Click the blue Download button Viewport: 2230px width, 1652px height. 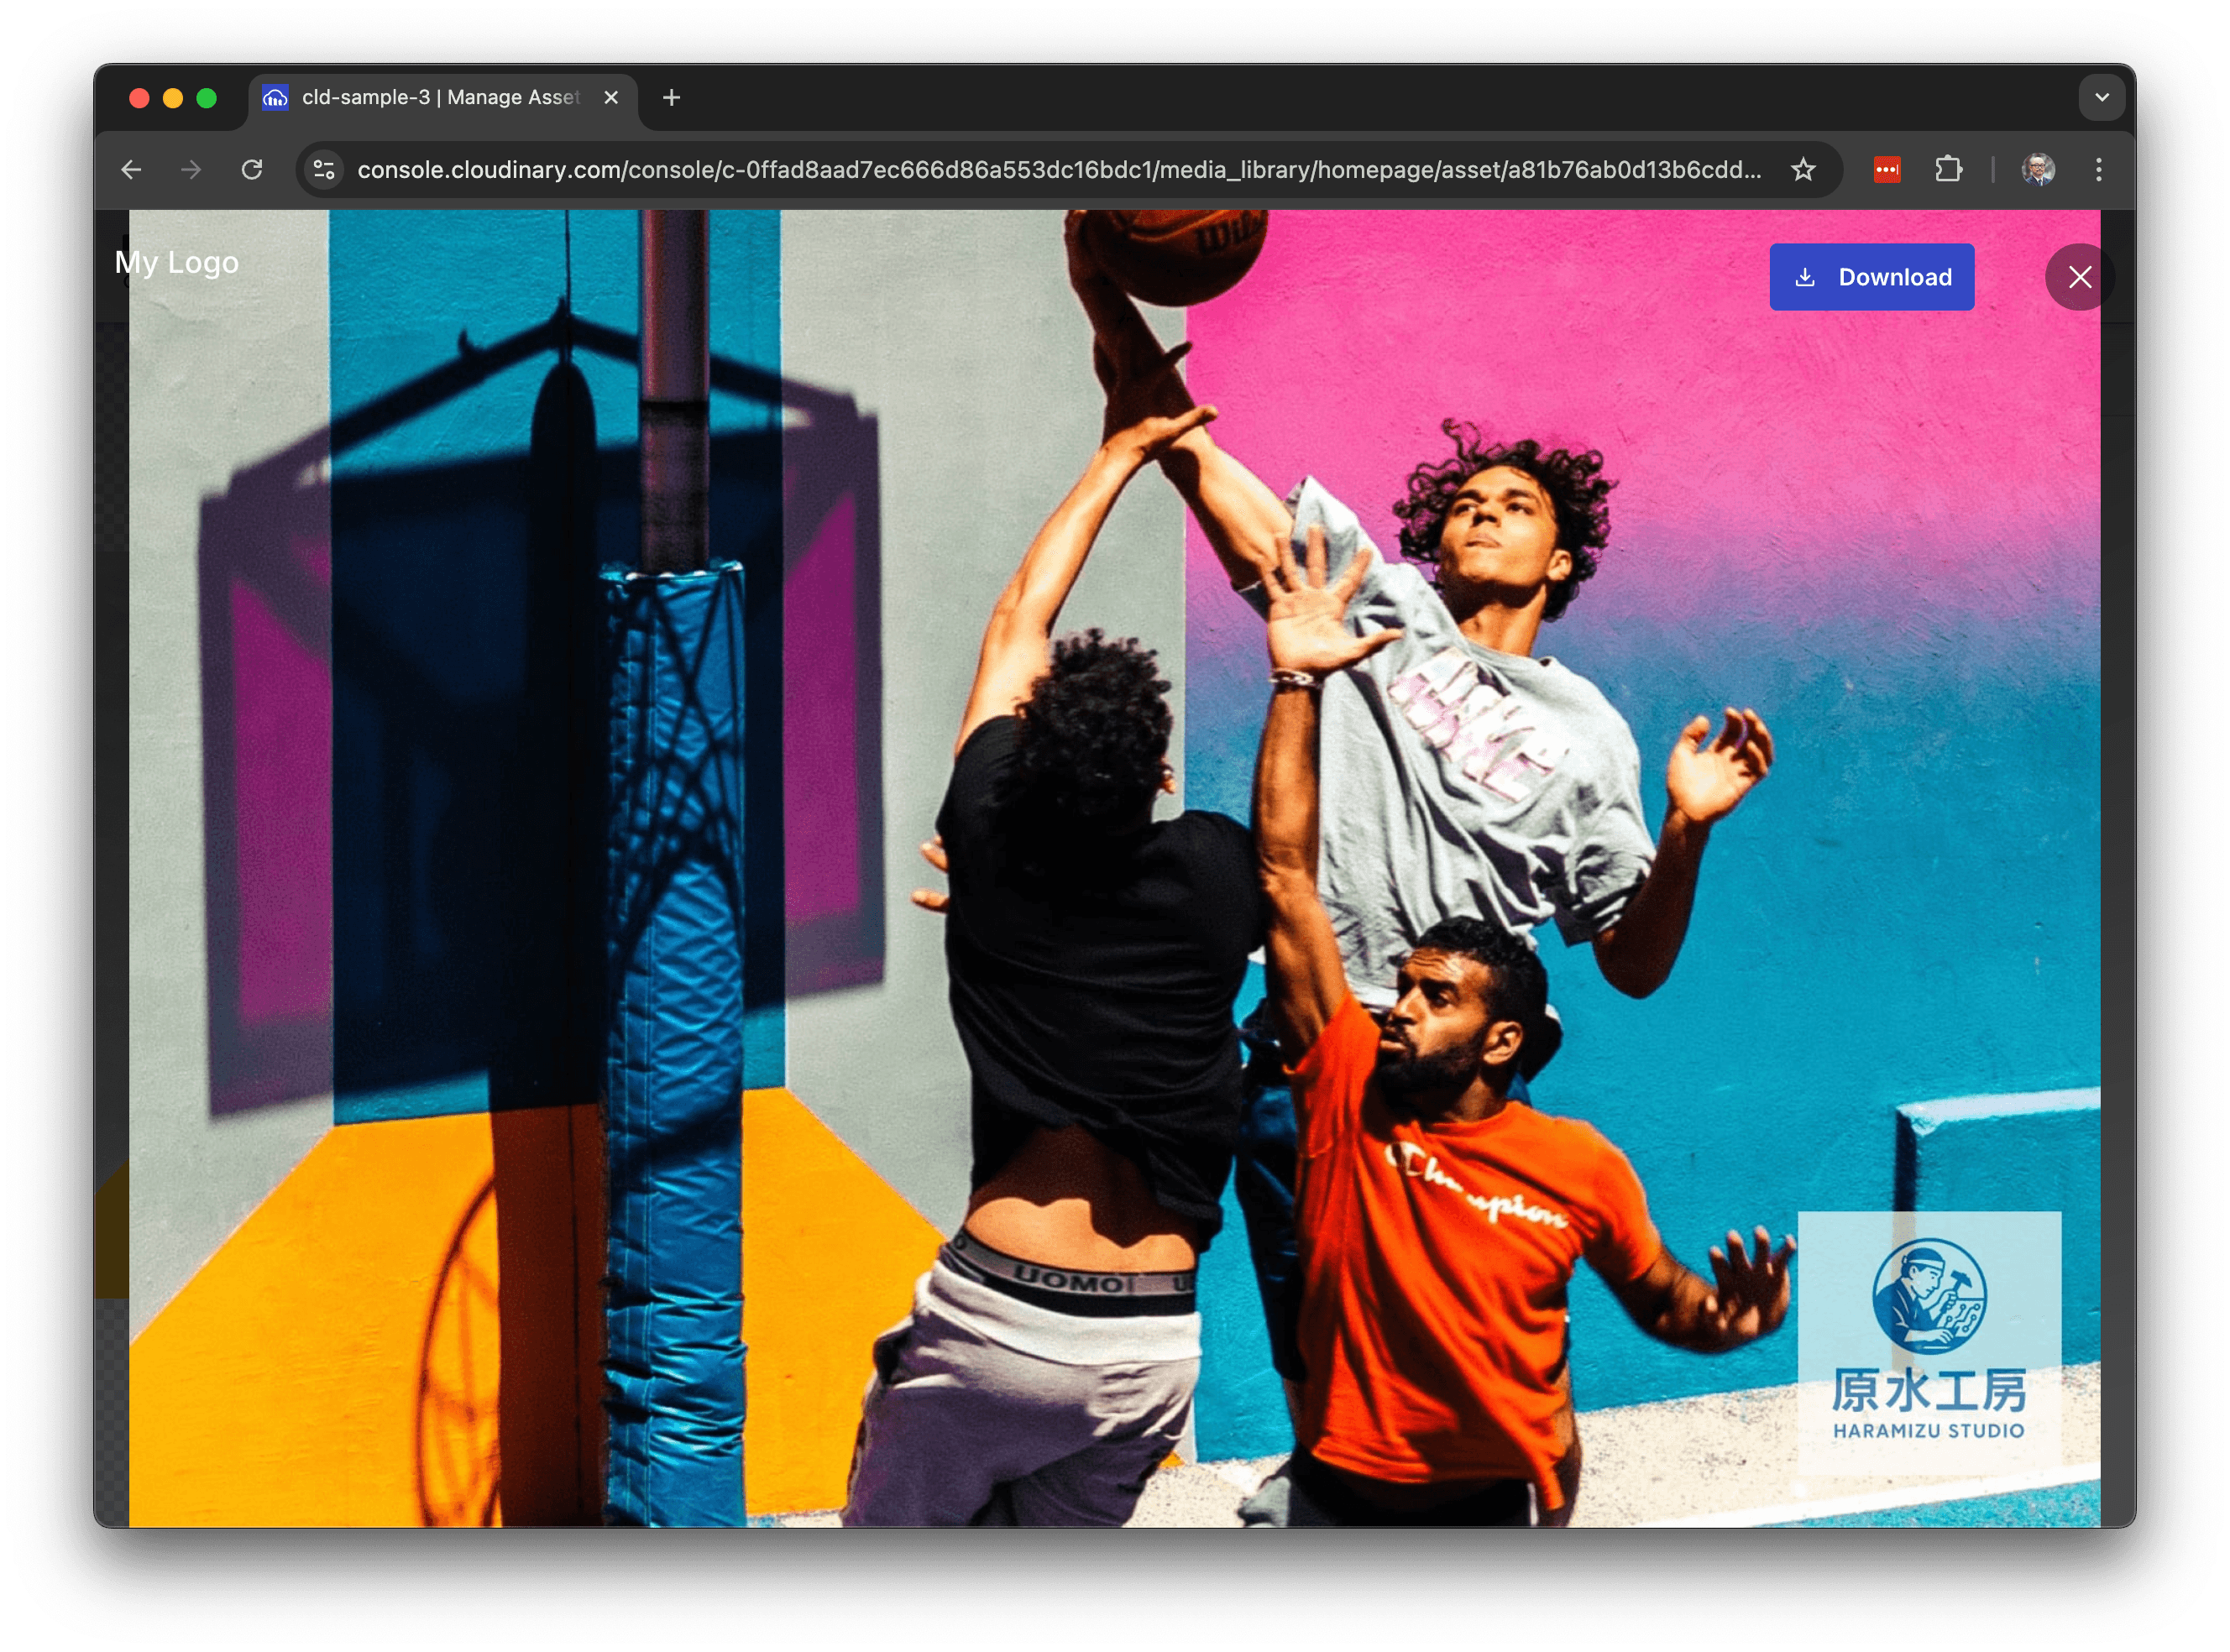click(x=1871, y=277)
